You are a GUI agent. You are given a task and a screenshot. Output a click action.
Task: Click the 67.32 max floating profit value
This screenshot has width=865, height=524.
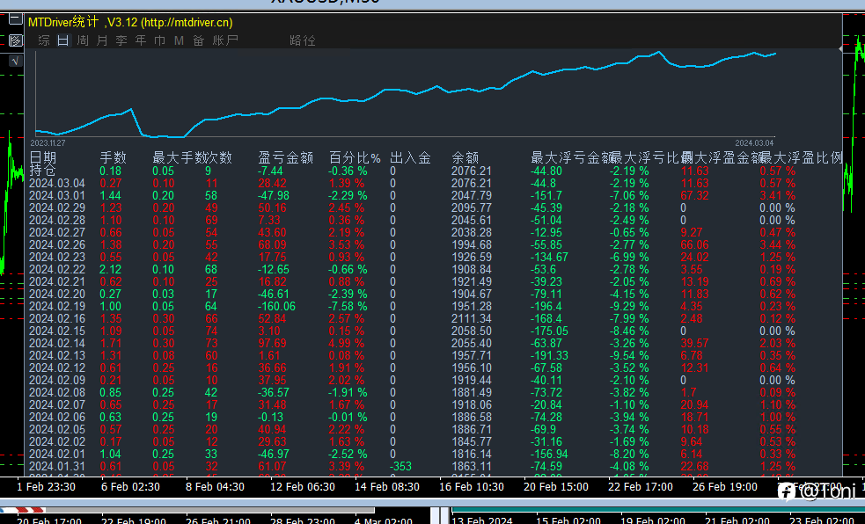(x=694, y=195)
